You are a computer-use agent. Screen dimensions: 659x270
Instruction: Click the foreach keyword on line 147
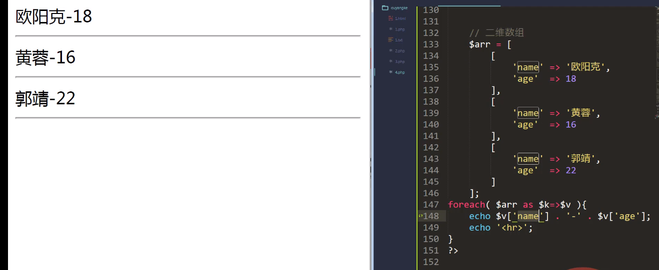point(466,205)
